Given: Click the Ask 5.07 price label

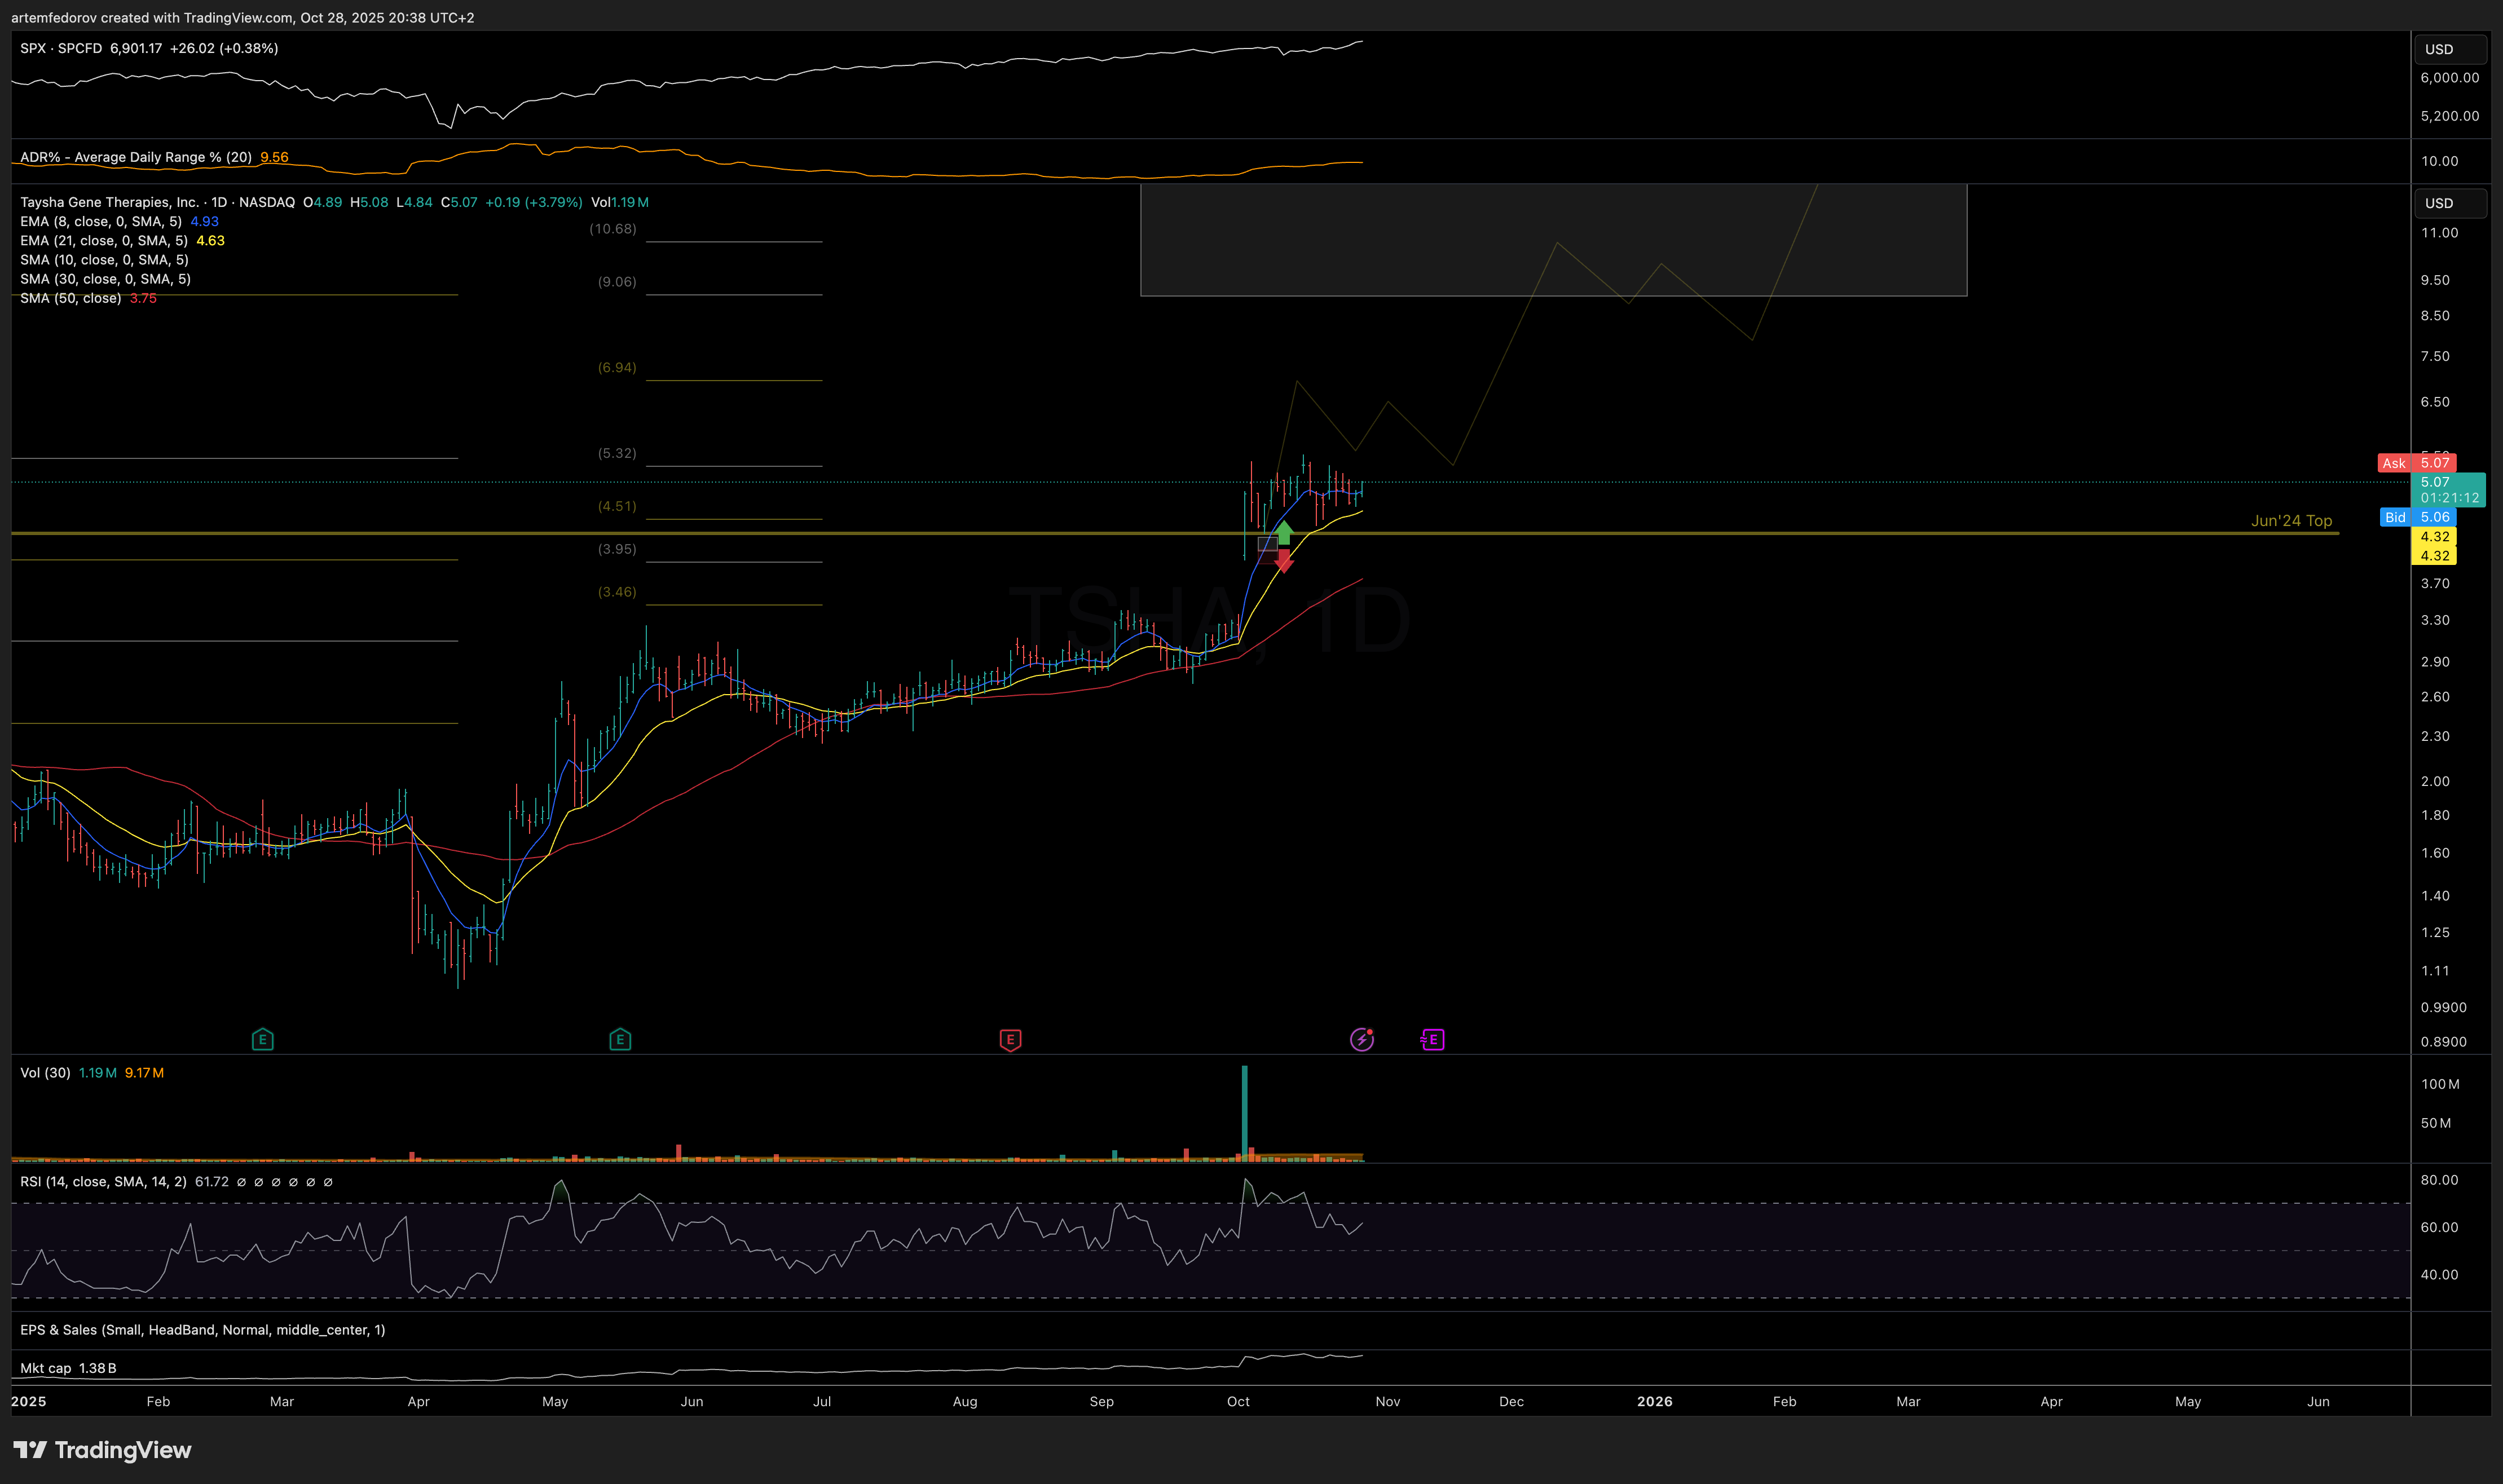Looking at the screenshot, I should point(2416,463).
